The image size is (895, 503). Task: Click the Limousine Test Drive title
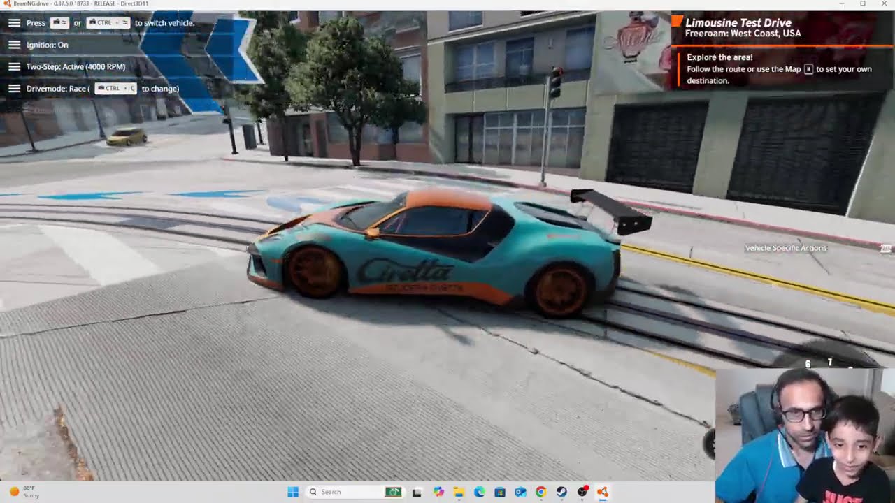pyautogui.click(x=738, y=22)
